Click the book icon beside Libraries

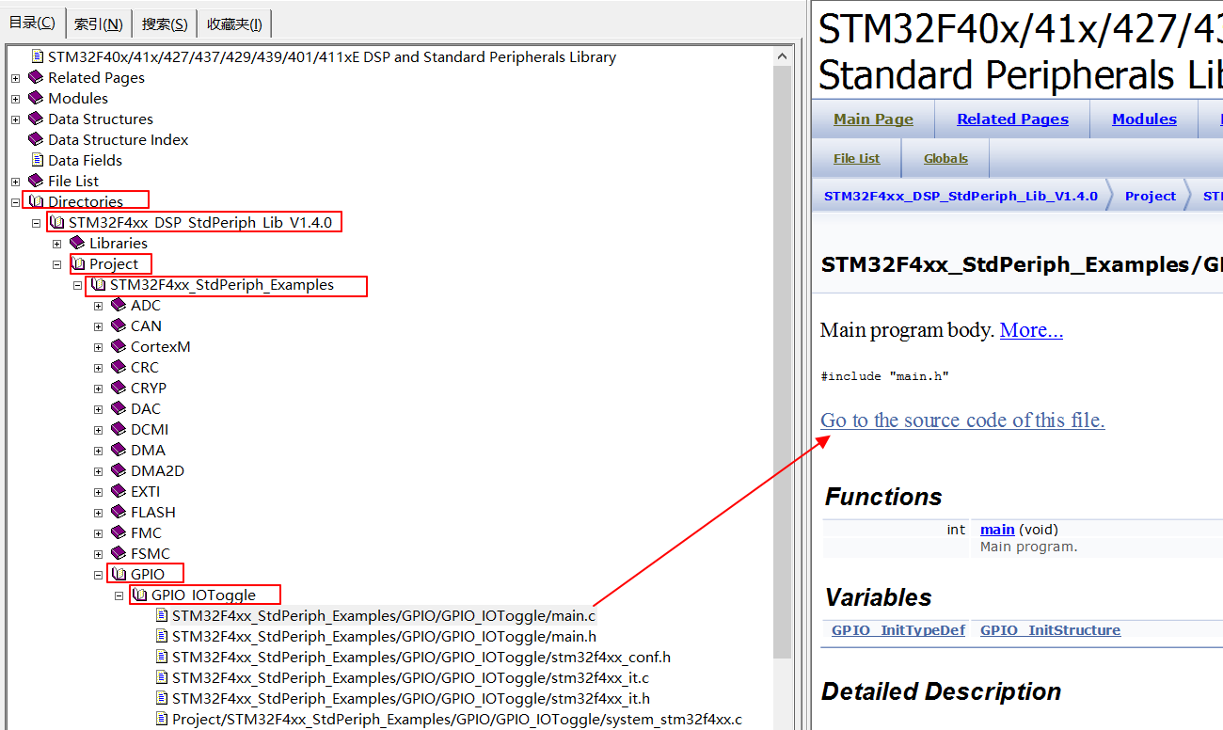(x=77, y=243)
